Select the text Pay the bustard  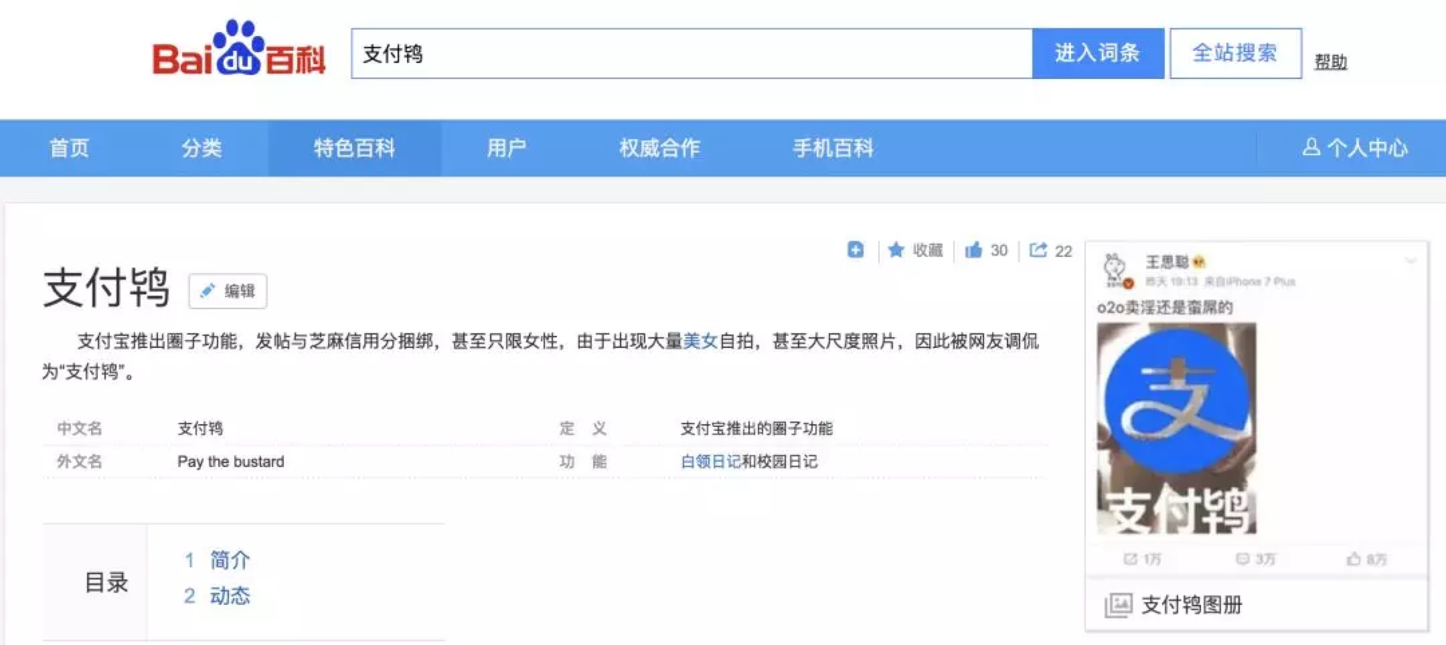tap(231, 462)
